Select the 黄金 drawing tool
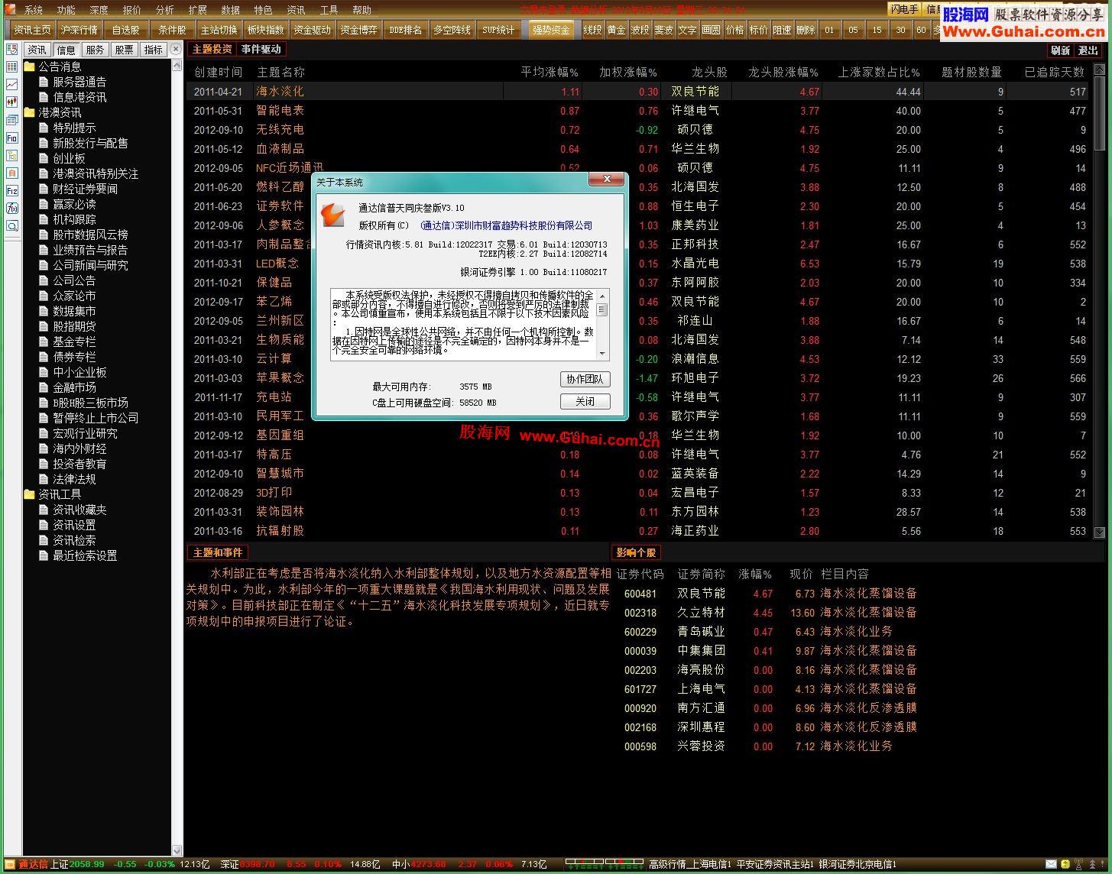Screen dimensions: 1112x874 pyautogui.click(x=616, y=30)
